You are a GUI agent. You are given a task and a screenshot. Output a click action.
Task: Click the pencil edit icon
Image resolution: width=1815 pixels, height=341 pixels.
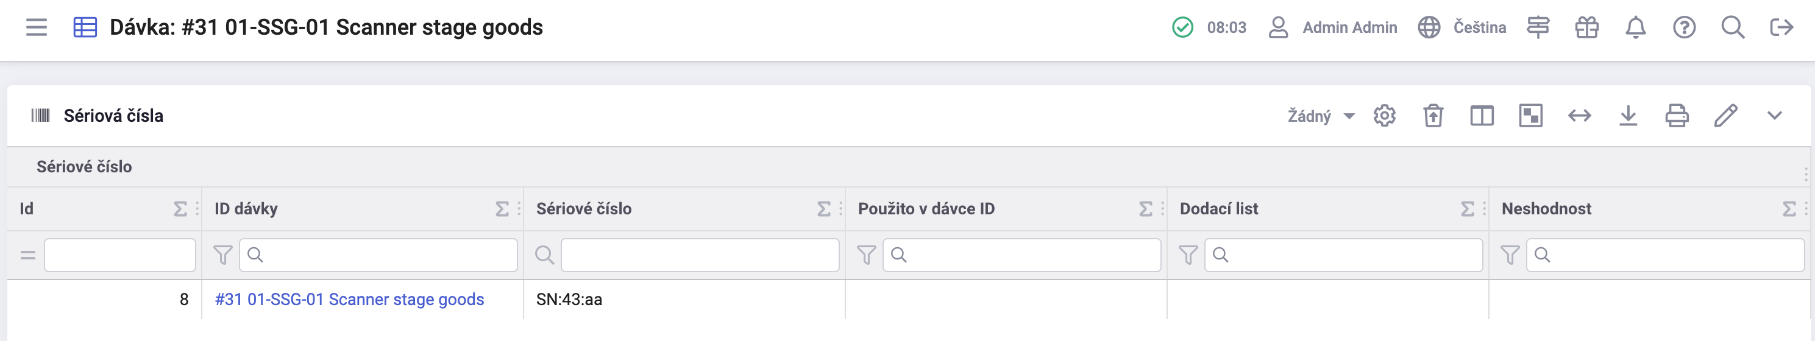[1725, 116]
